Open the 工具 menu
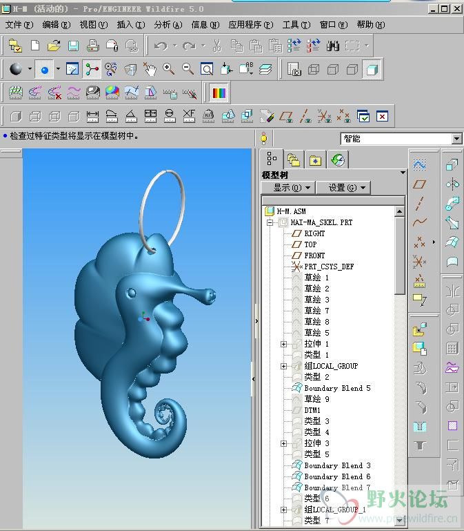The width and height of the screenshot is (464, 531). click(296, 25)
